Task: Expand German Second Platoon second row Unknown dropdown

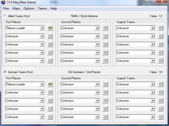Action: click(97, 93)
